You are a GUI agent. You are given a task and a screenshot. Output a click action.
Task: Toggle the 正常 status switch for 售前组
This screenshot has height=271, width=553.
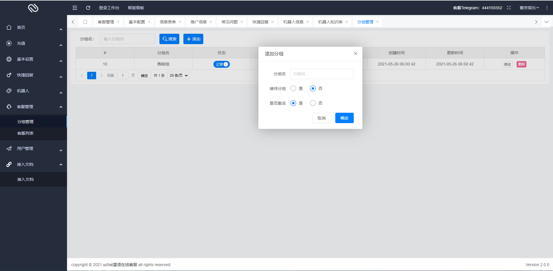(221, 64)
